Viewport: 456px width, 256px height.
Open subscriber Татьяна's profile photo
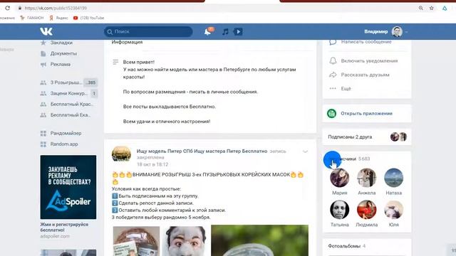point(340,210)
